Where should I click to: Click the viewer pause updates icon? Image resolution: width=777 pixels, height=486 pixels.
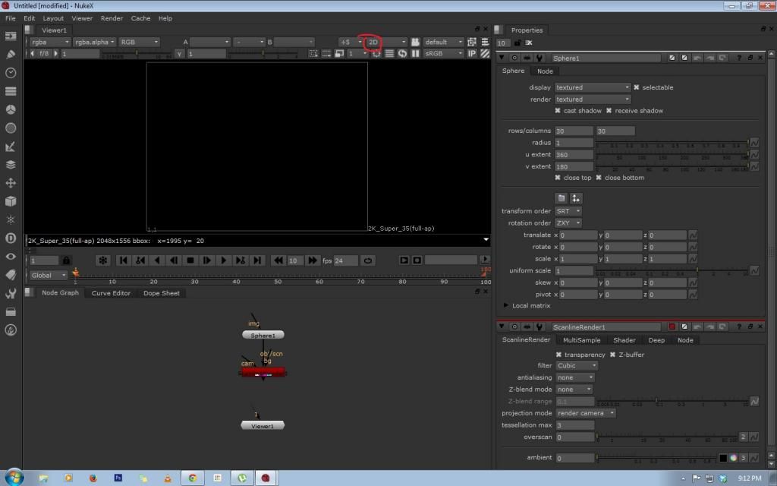pyautogui.click(x=415, y=54)
